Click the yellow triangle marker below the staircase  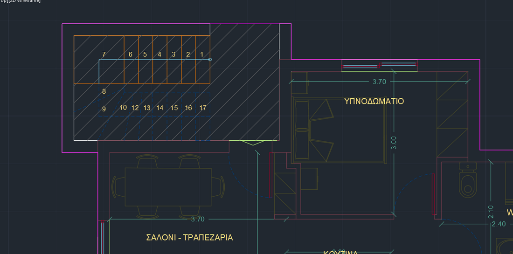click(252, 142)
